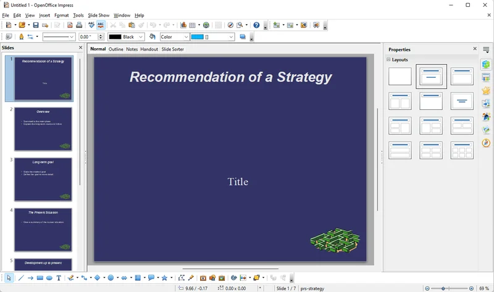Select the Rectangle drawing tool

[40, 278]
